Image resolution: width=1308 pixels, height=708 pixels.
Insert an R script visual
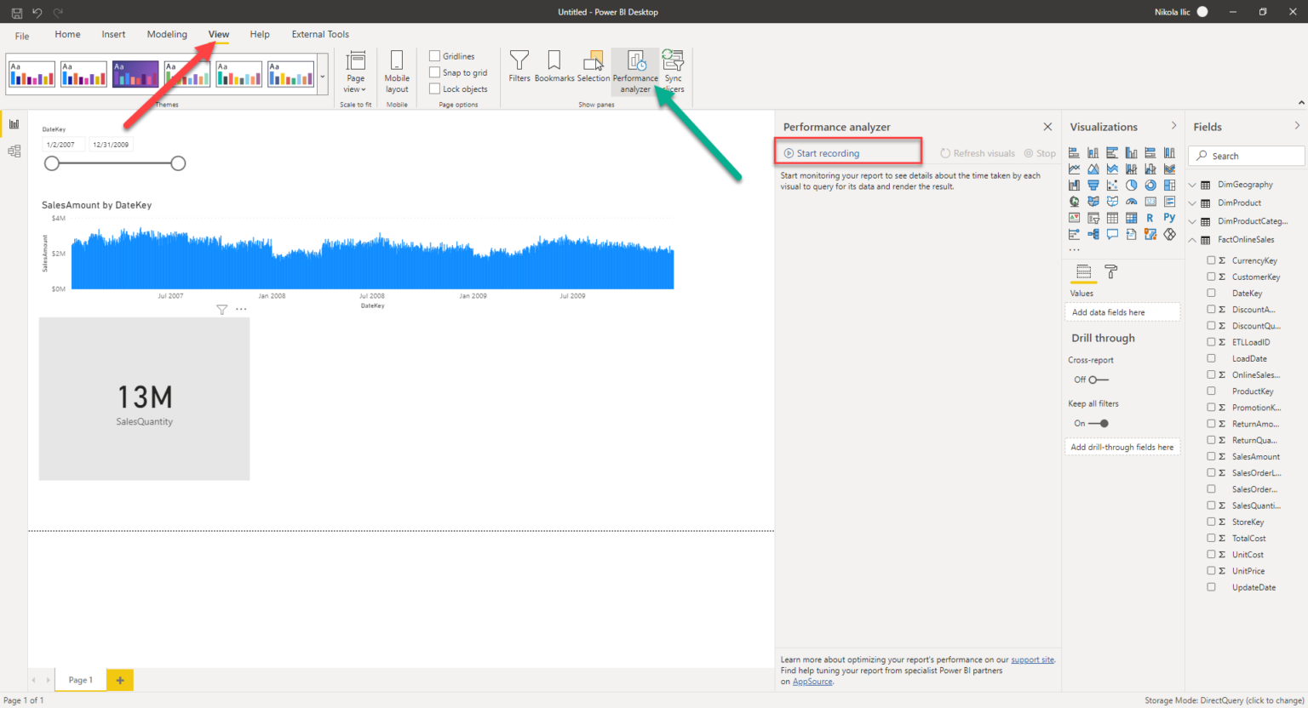coord(1150,217)
